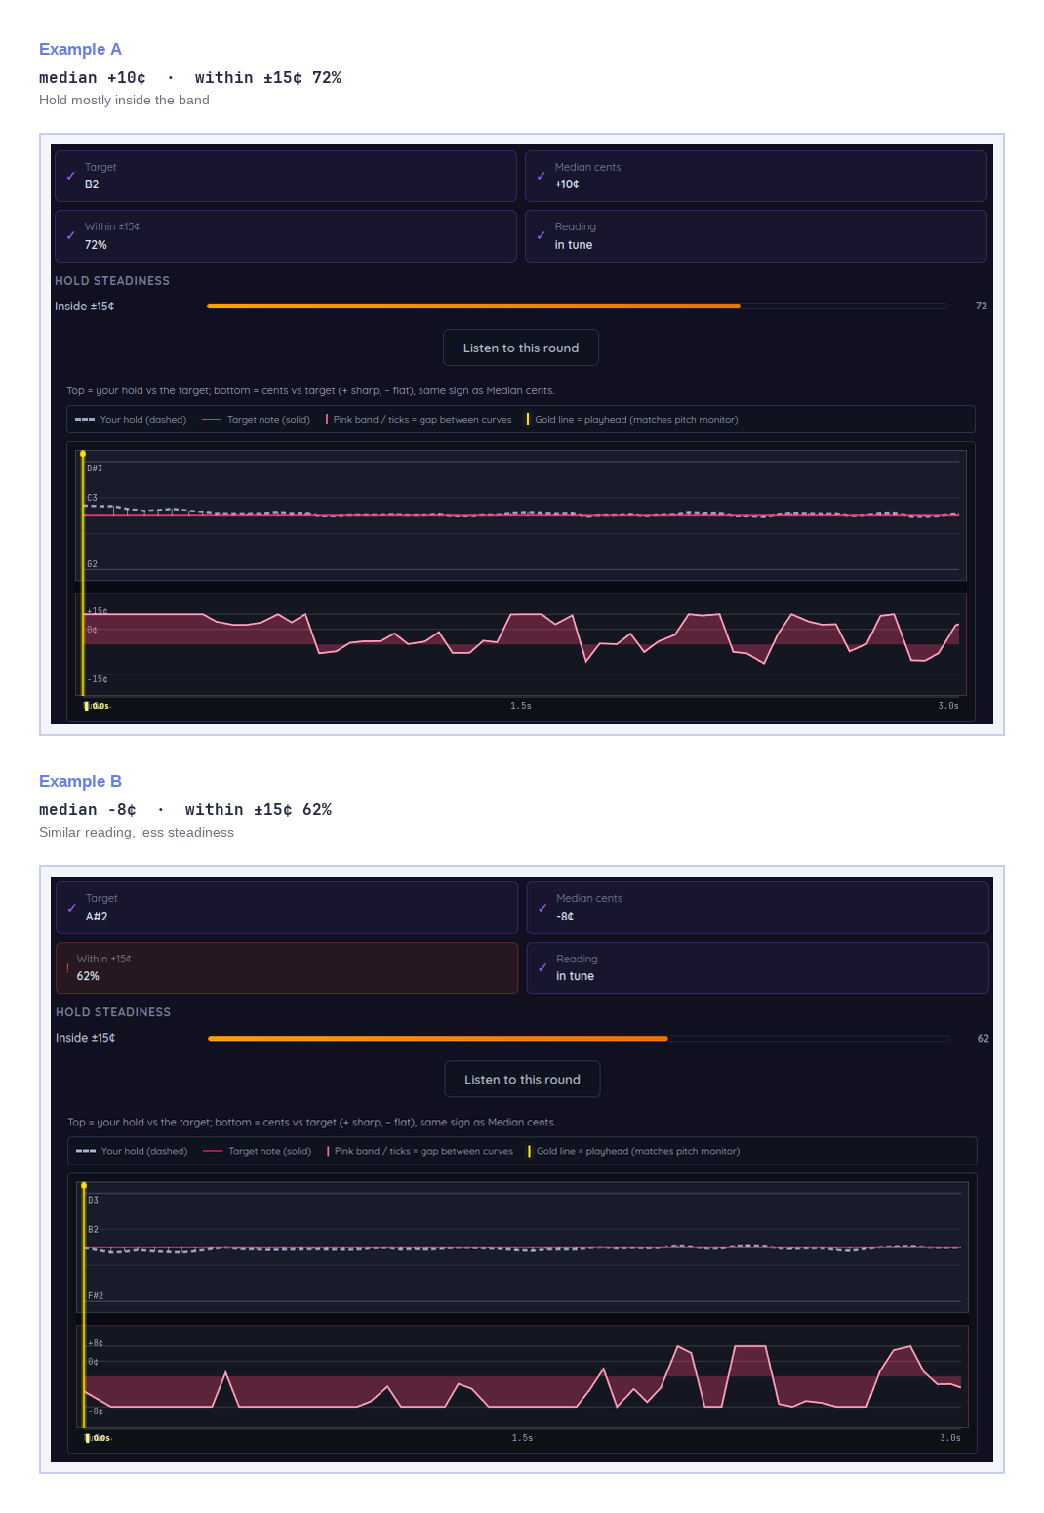
Task: Click the red solid line legend icon in Example B
Action: coord(213,1151)
